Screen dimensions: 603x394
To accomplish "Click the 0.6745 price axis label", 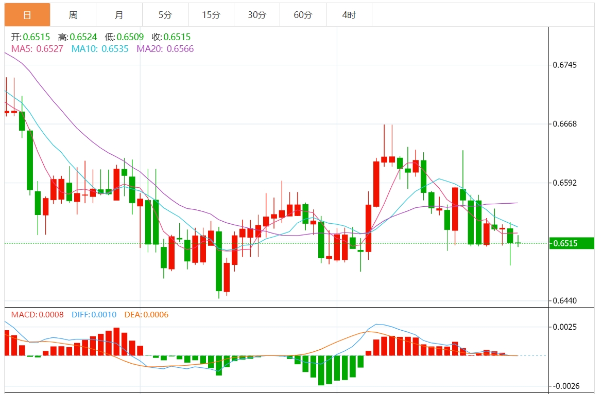I will (564, 65).
